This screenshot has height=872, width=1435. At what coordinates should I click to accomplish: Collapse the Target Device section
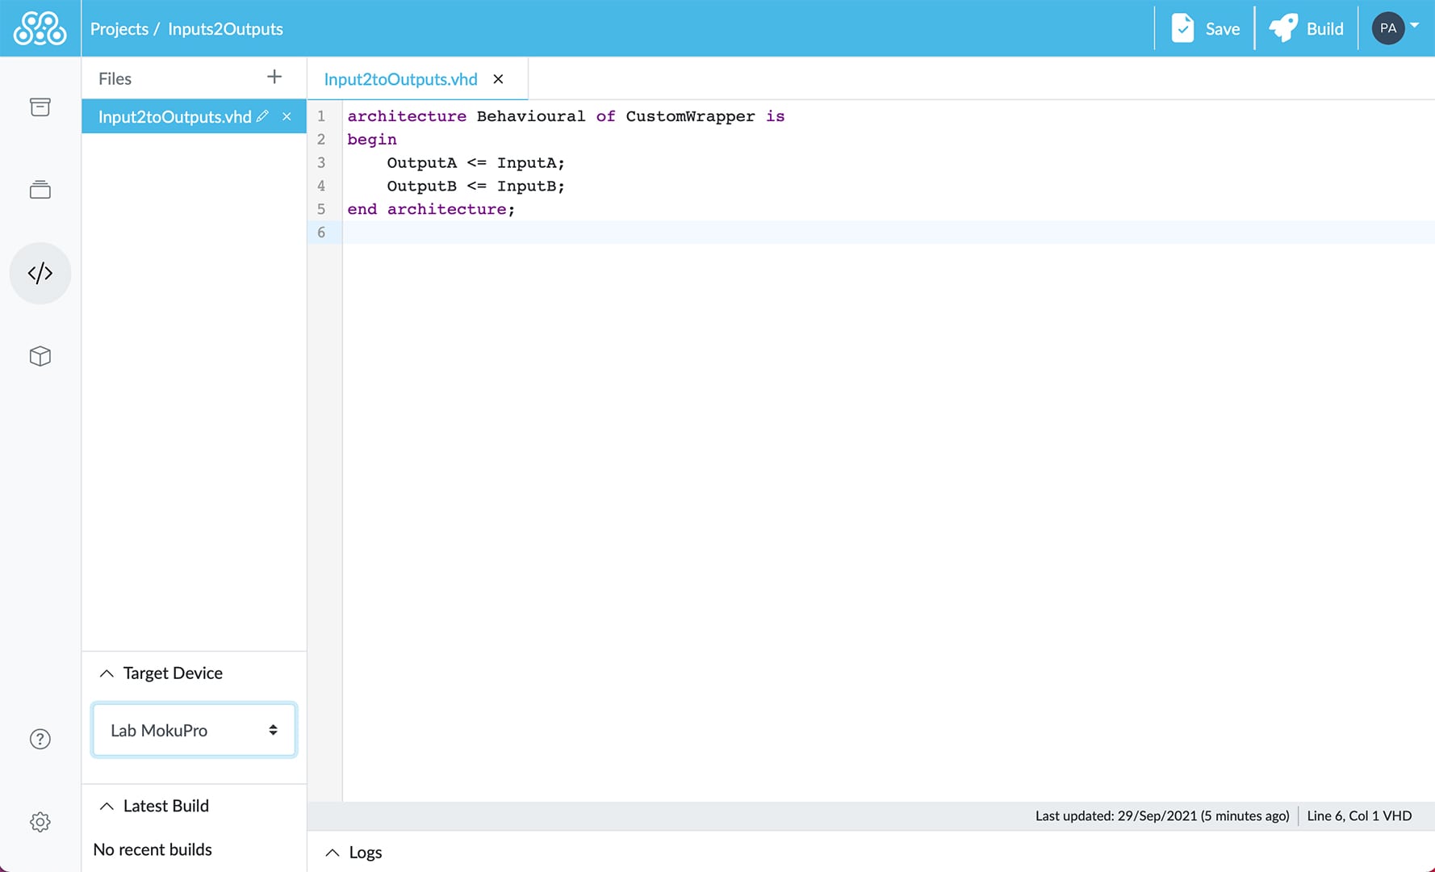coord(107,673)
